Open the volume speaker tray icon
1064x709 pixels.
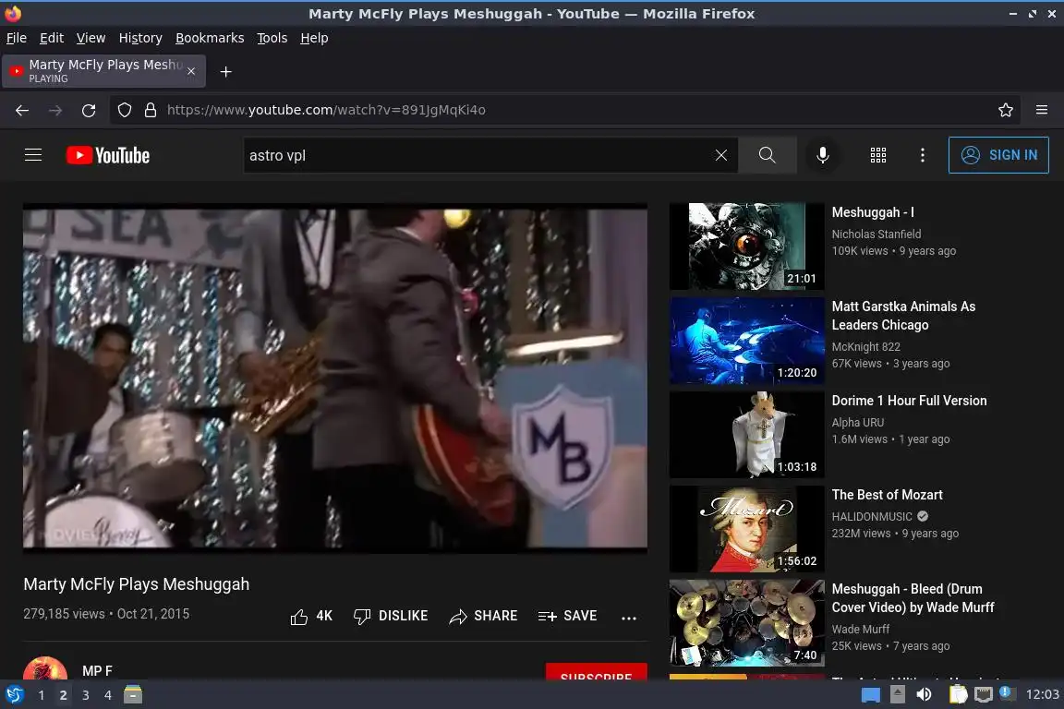[924, 695]
